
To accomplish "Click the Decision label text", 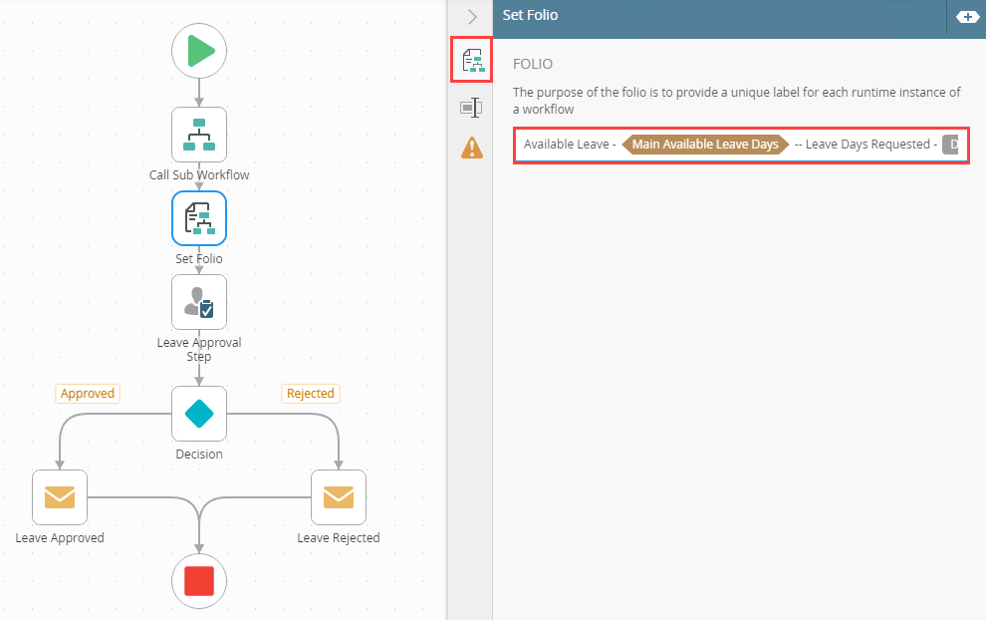I will click(199, 454).
